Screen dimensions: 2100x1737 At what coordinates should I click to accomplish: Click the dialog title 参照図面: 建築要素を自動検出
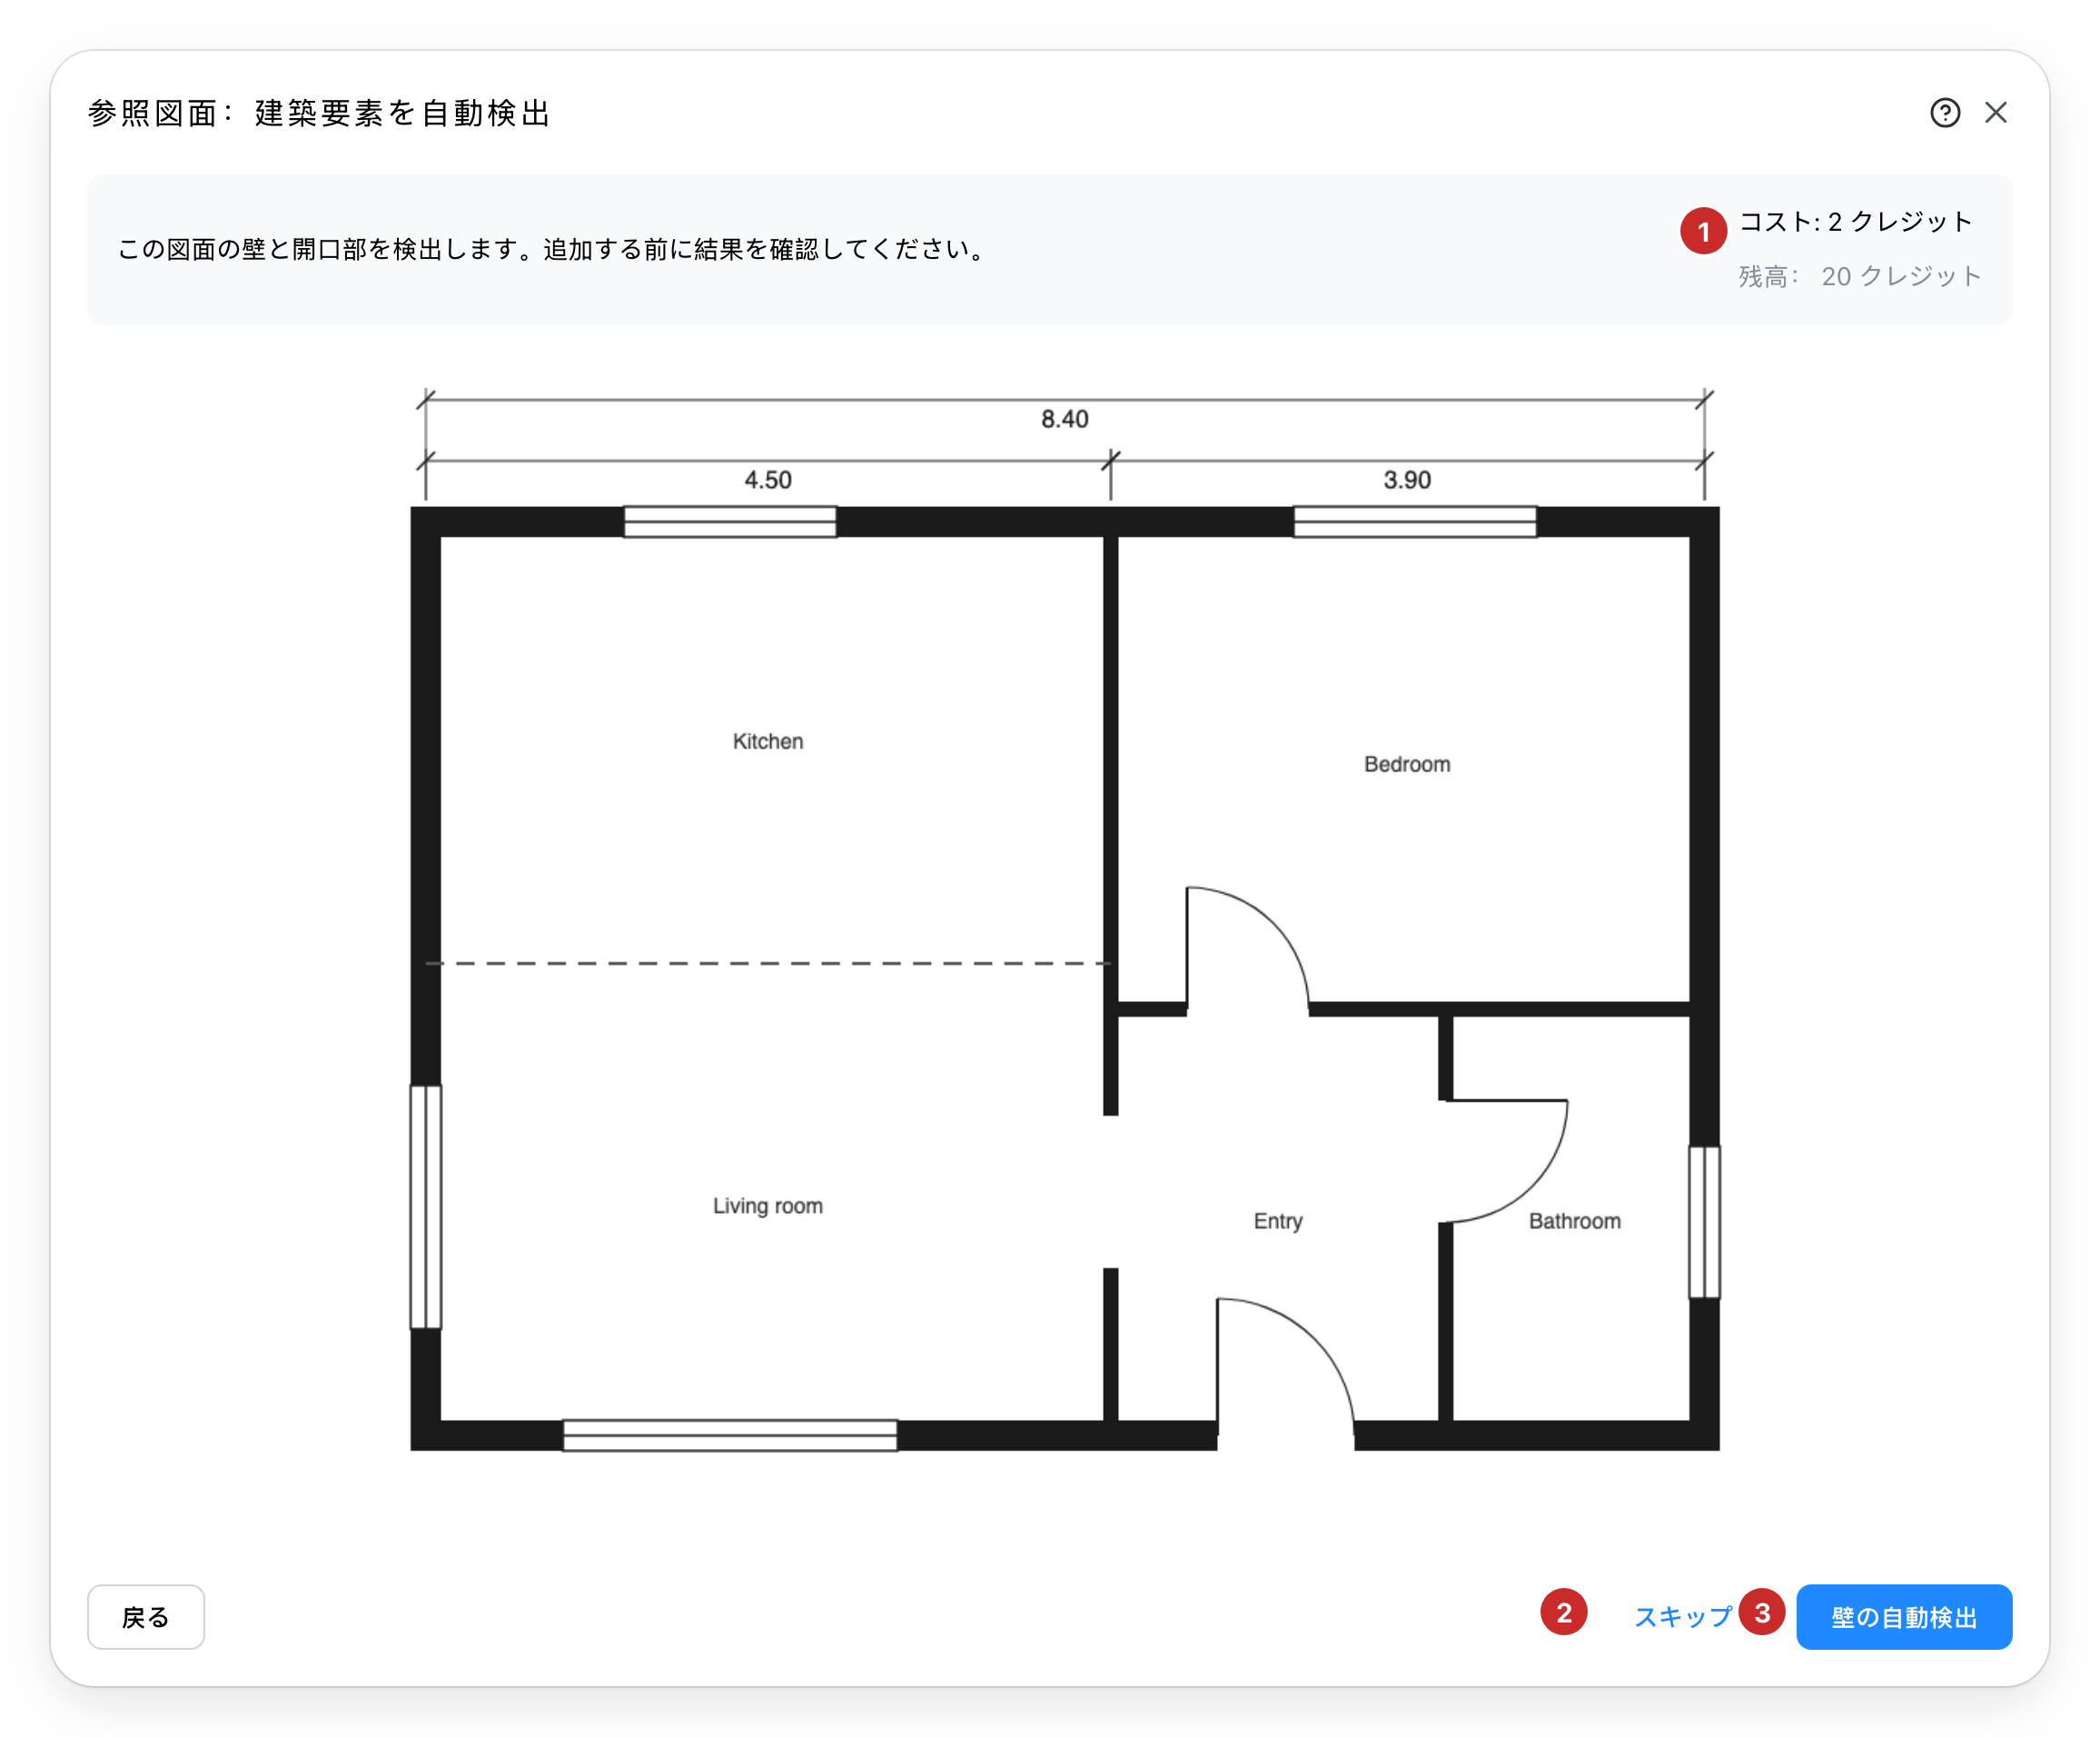point(320,113)
